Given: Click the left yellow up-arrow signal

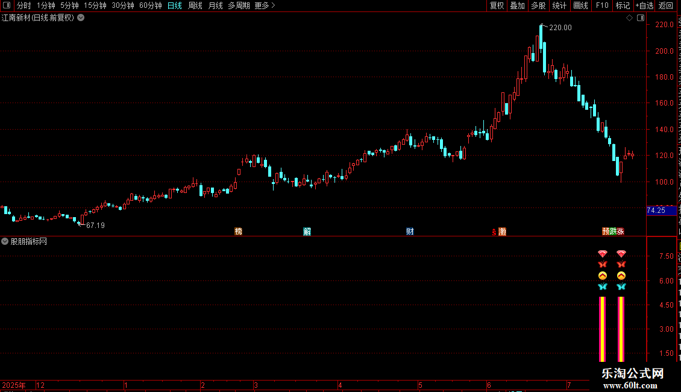Looking at the screenshot, I should 603,276.
